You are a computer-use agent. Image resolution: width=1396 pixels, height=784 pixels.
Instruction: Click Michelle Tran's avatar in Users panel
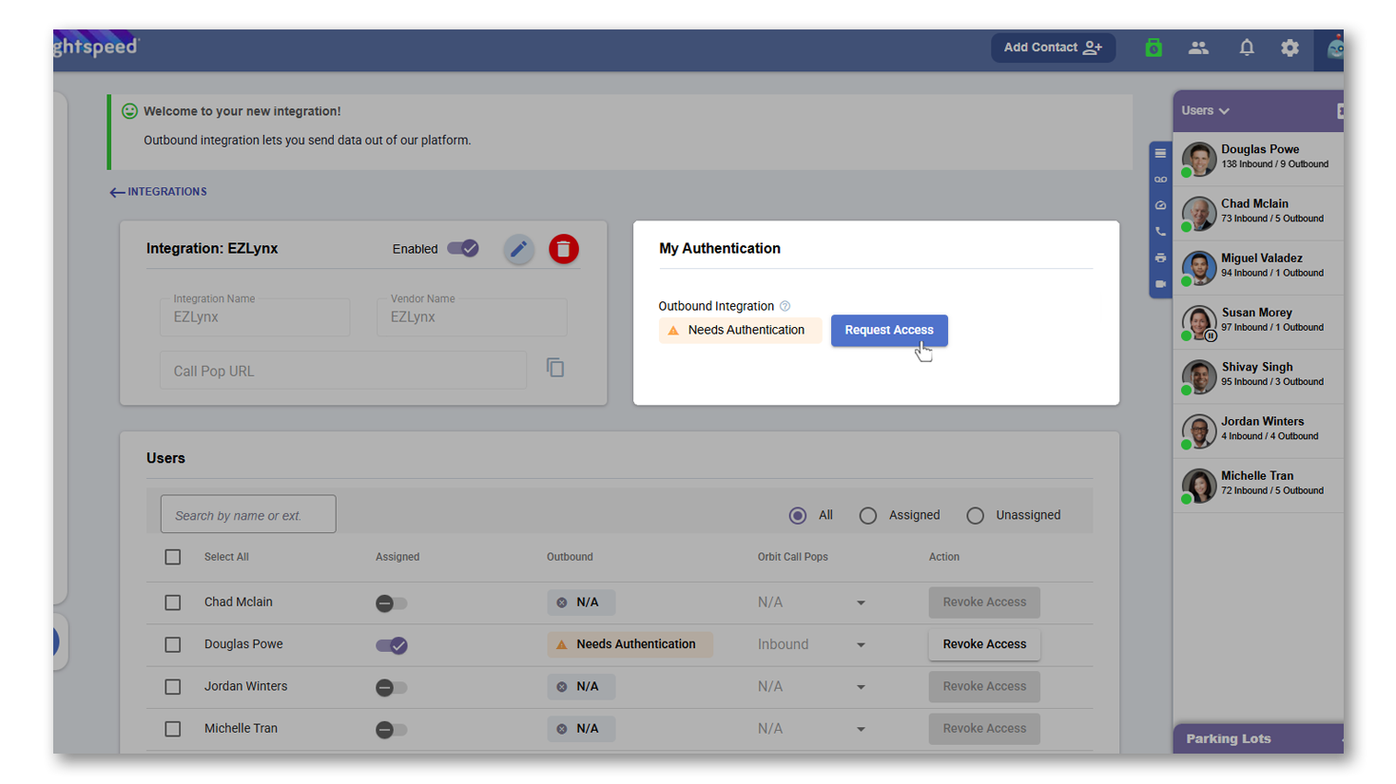[1199, 485]
